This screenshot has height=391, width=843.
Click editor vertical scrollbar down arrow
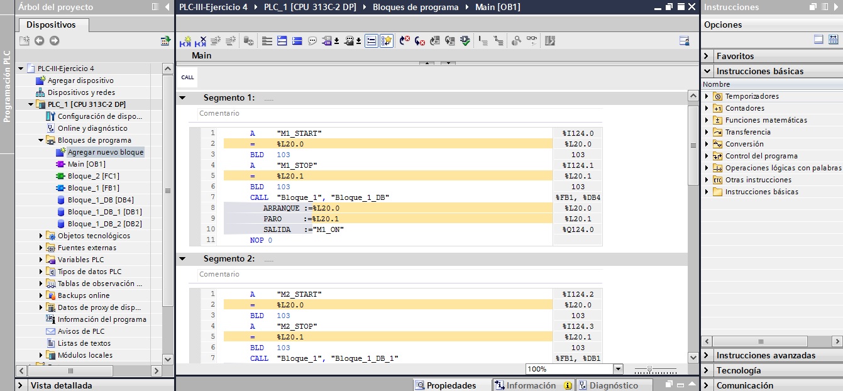pyautogui.click(x=693, y=358)
